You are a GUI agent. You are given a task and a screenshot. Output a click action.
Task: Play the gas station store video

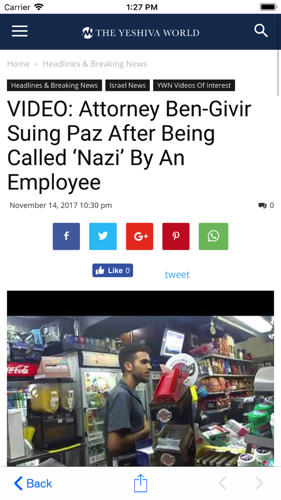point(140,378)
